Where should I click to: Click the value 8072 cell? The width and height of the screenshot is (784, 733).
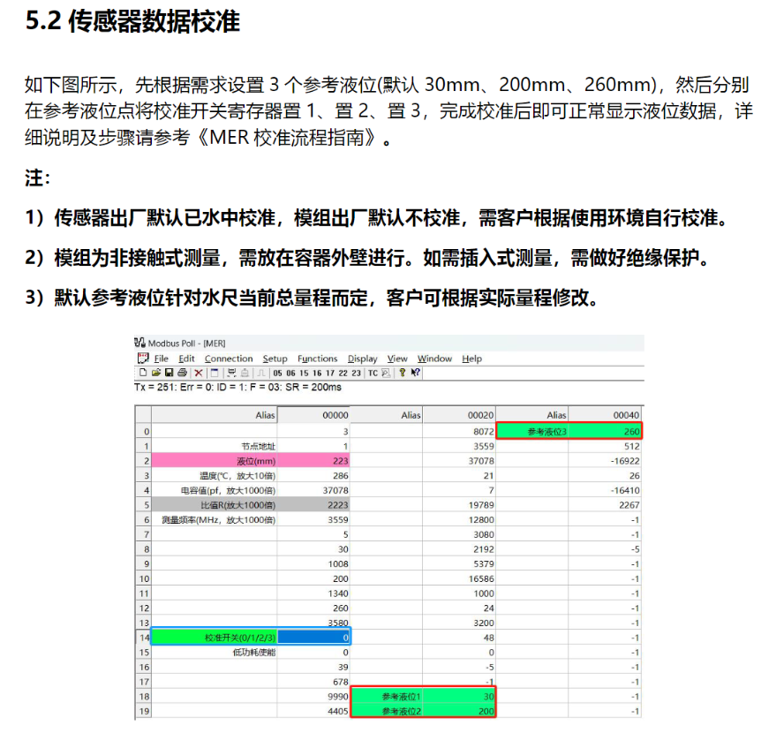459,431
